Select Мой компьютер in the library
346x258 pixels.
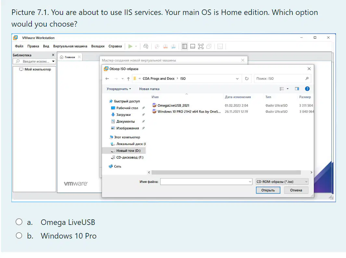[35, 69]
